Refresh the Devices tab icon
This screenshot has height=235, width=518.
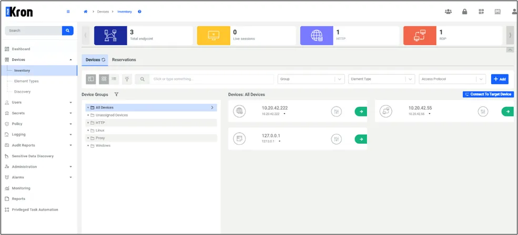104,60
